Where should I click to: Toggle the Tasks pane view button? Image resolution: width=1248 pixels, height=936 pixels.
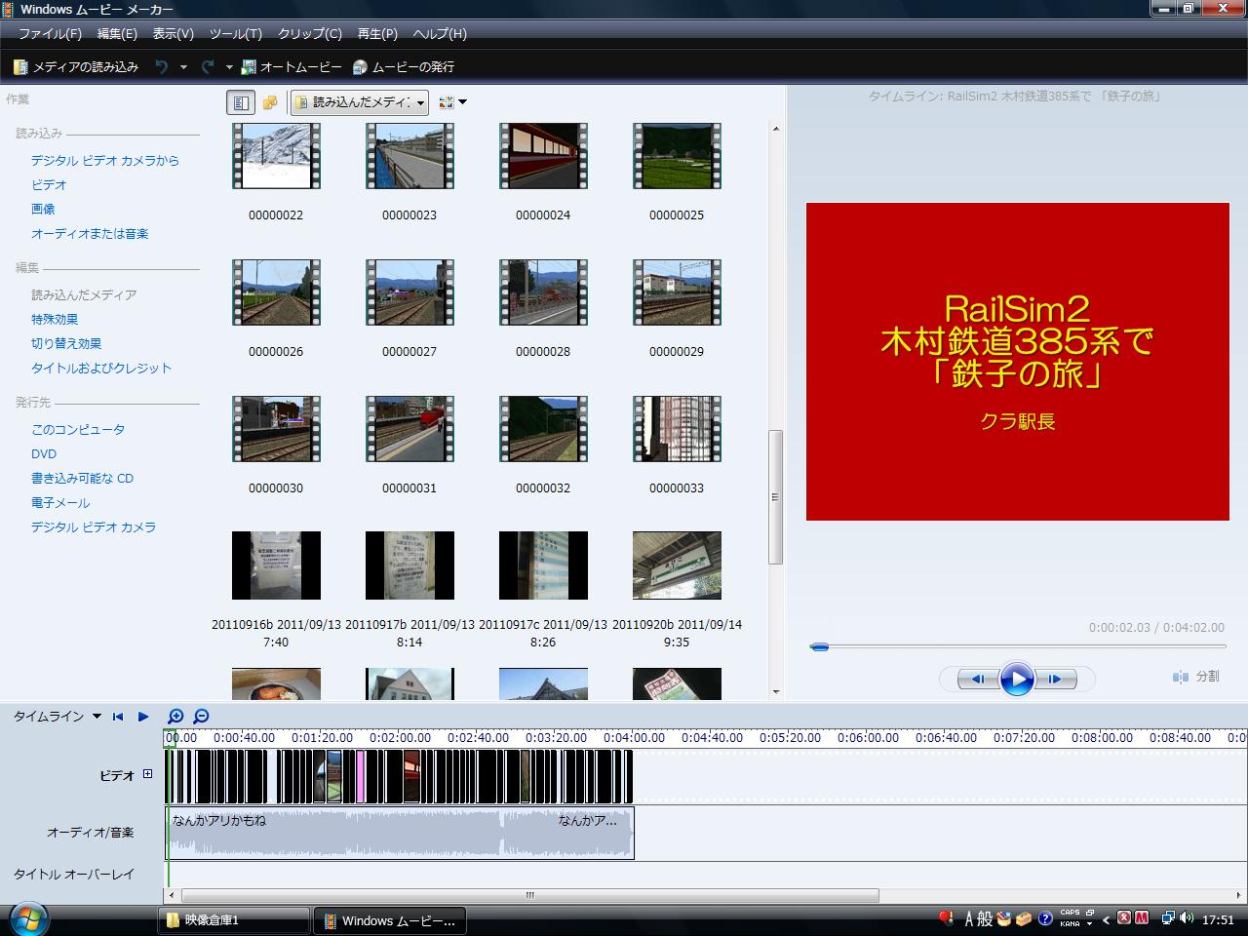point(240,101)
